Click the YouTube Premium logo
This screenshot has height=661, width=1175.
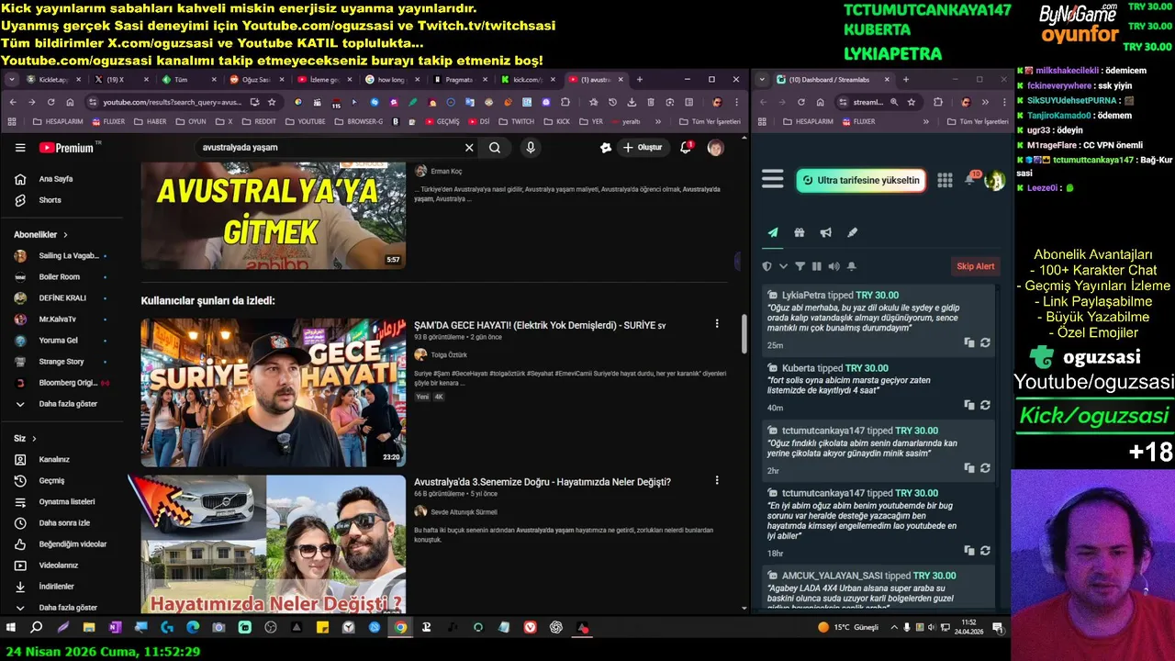pyautogui.click(x=66, y=148)
